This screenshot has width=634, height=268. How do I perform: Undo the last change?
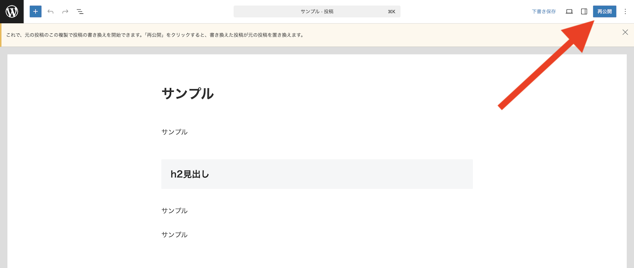click(x=51, y=12)
